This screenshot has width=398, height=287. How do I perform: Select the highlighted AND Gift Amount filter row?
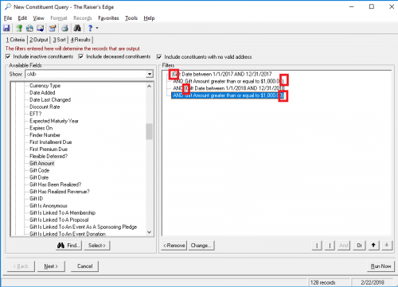(x=228, y=95)
